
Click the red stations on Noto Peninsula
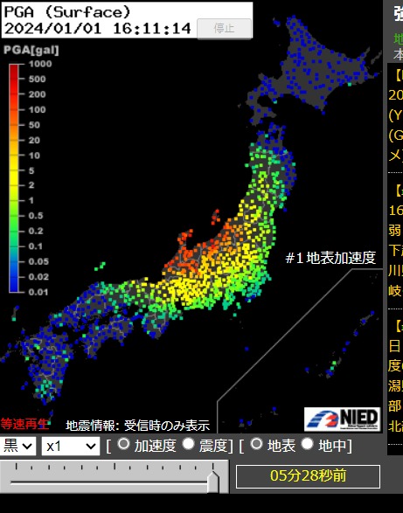(185, 238)
